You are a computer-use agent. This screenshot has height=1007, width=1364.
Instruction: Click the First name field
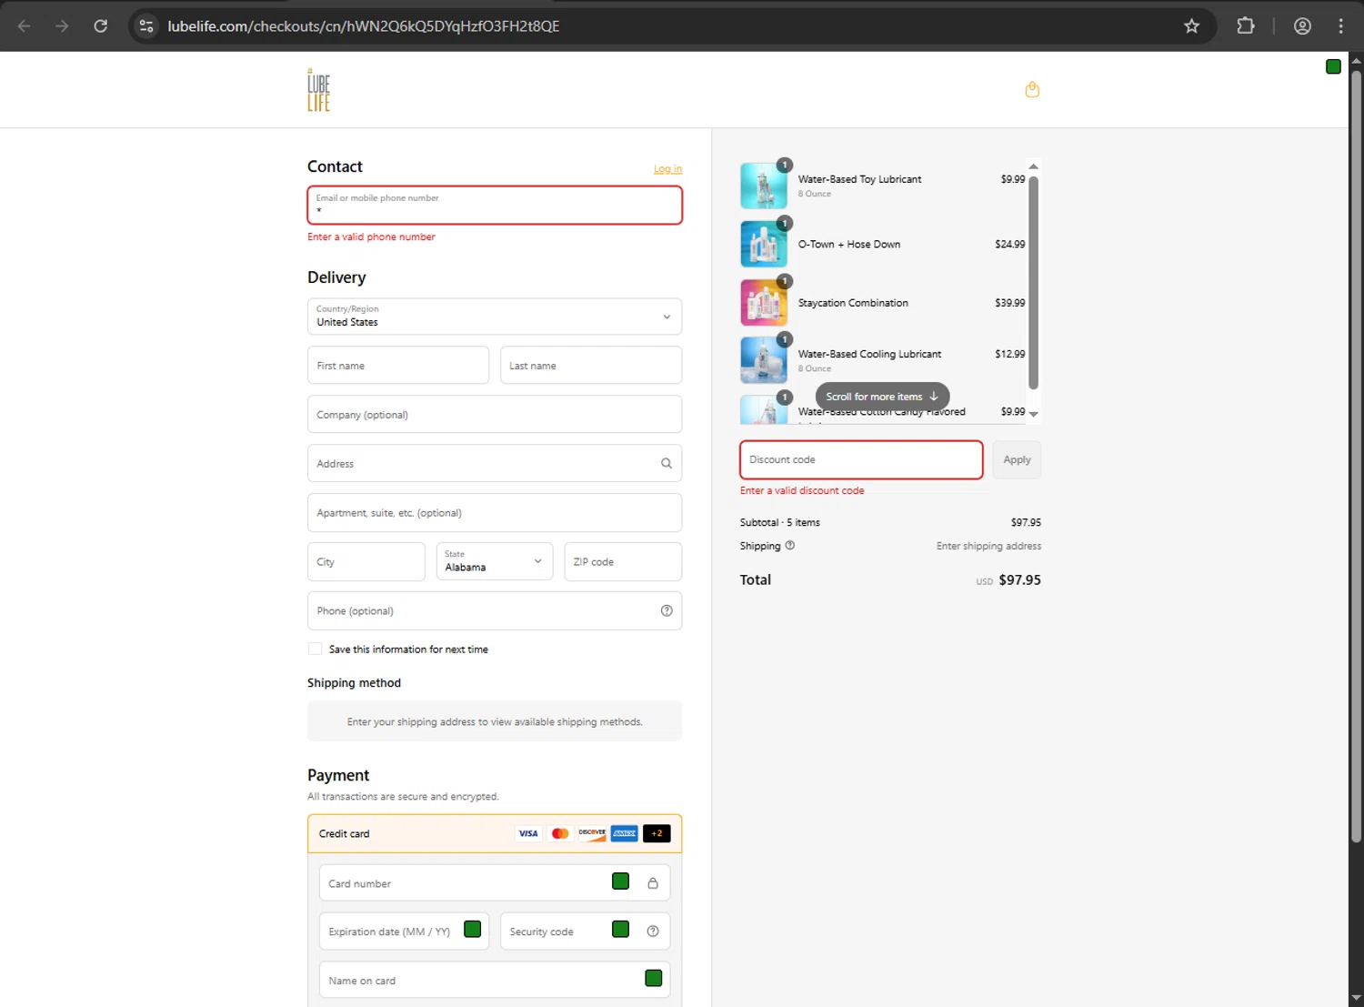coord(398,366)
